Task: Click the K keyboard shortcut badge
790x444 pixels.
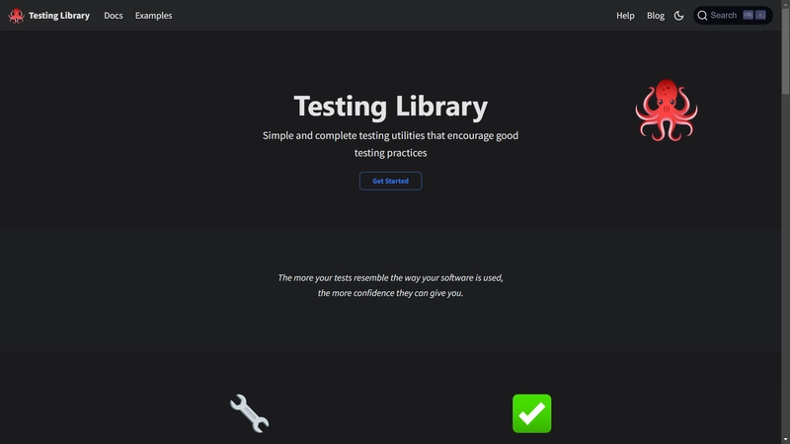Action: coord(760,15)
